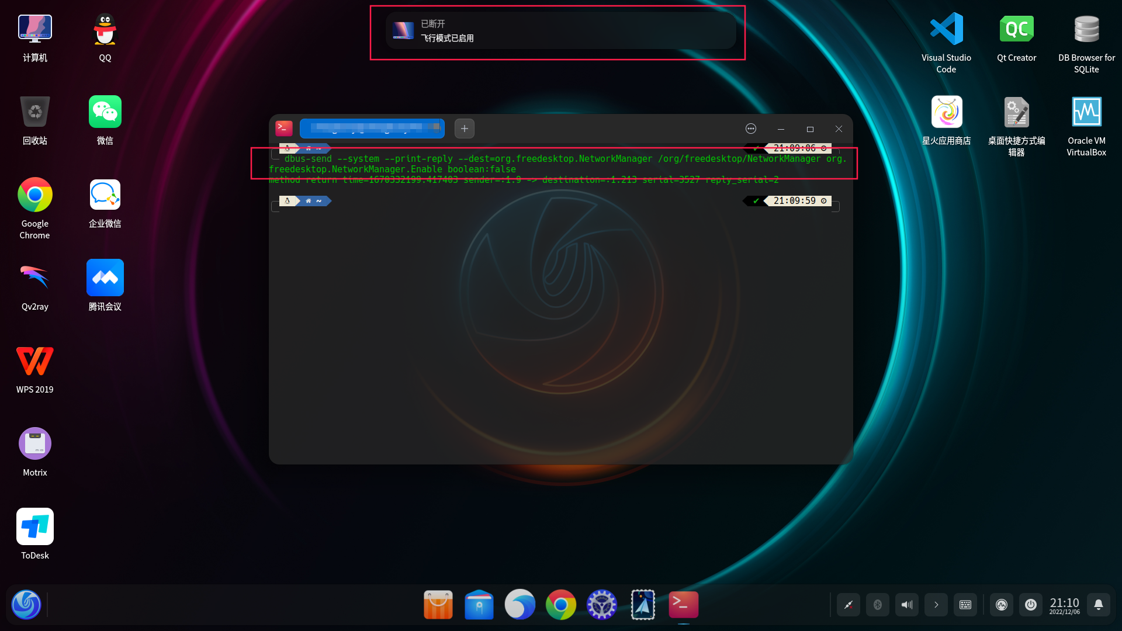Toggle the disconnected network icon in the tray
This screenshot has height=631, width=1122.
point(848,605)
